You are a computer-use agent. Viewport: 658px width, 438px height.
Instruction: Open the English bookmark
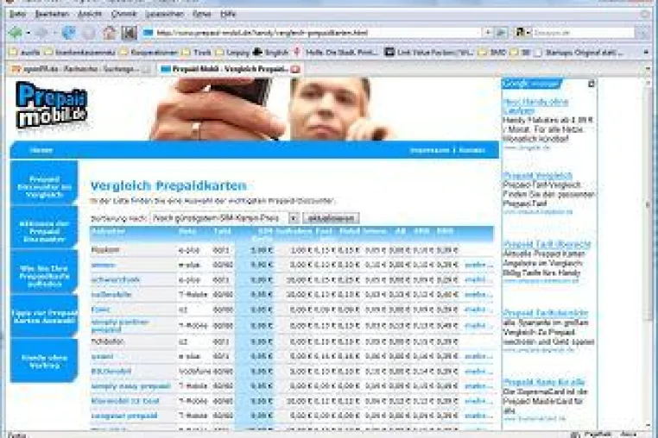[x=270, y=53]
